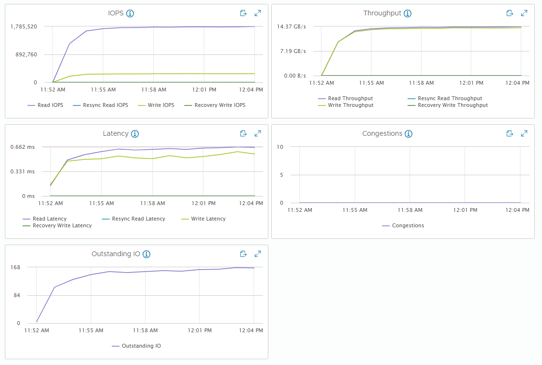542x365 pixels.
Task: Hide the Write Throughput series
Action: 346,105
